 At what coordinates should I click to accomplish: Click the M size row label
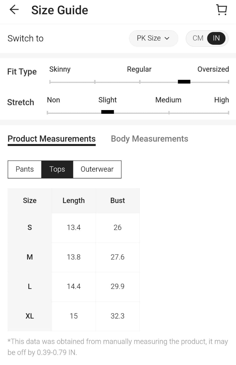coord(30,257)
